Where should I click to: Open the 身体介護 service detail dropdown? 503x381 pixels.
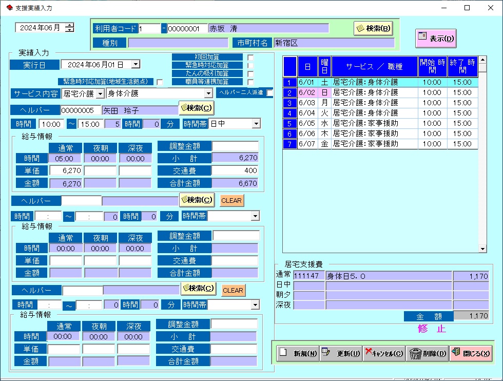(x=208, y=93)
